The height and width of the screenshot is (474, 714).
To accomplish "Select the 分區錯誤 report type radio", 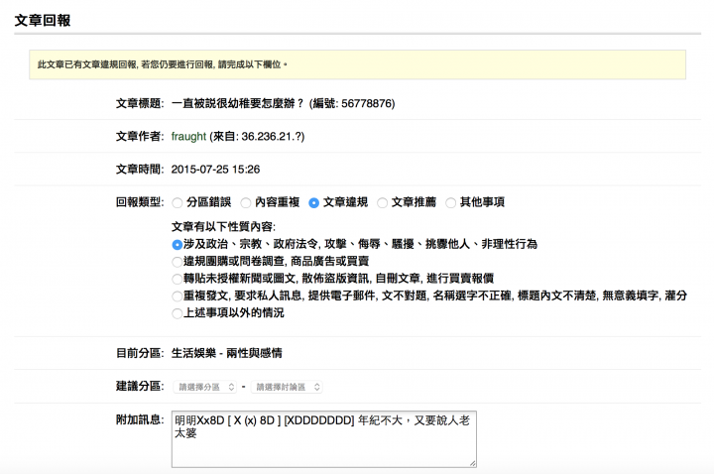I will [178, 202].
